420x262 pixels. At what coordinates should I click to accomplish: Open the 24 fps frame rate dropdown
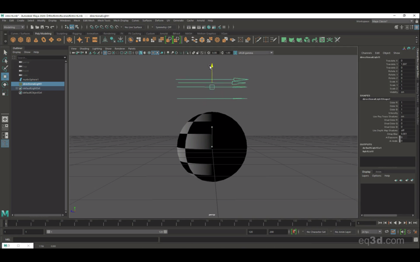coord(371,232)
